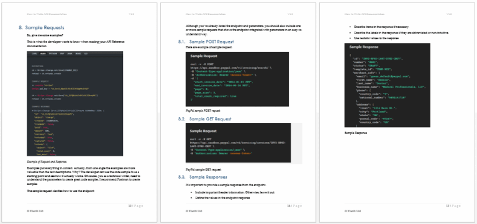This screenshot has height=224, width=477.
Task: Switch to the PHP tab in code sample
Action: 62,53
